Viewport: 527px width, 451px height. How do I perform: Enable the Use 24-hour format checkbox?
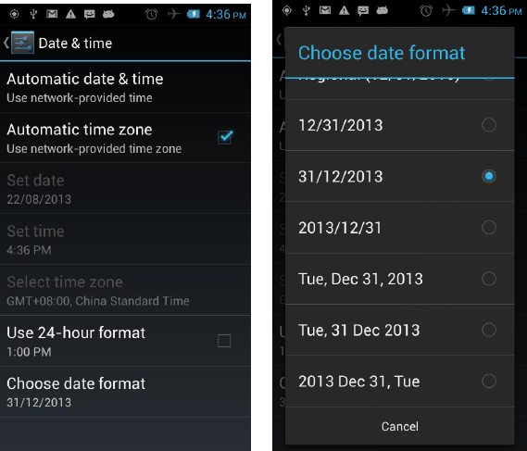click(224, 341)
